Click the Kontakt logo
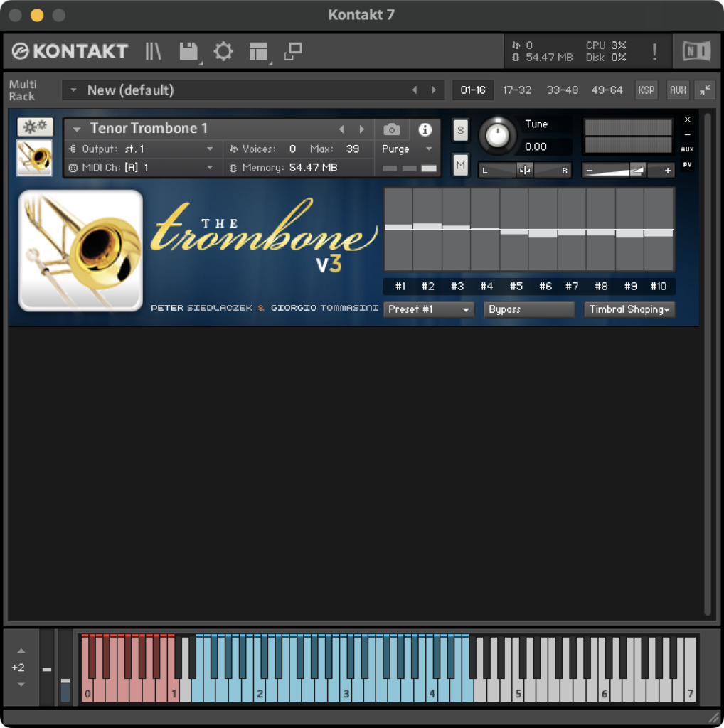Viewport: 724px width, 728px height. (70, 51)
